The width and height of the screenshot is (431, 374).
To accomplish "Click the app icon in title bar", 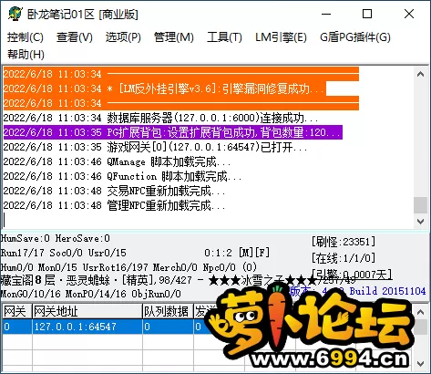I will (x=15, y=14).
